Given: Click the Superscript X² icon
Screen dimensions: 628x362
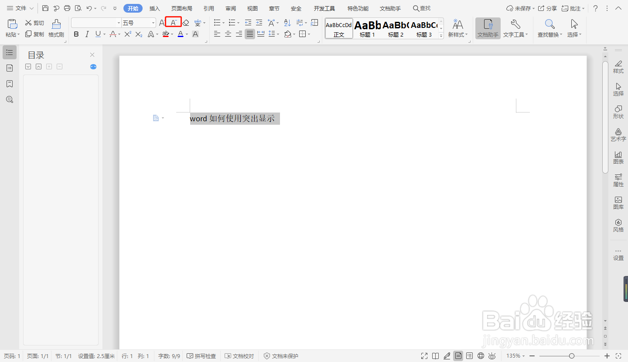Looking at the screenshot, I should click(x=128, y=34).
